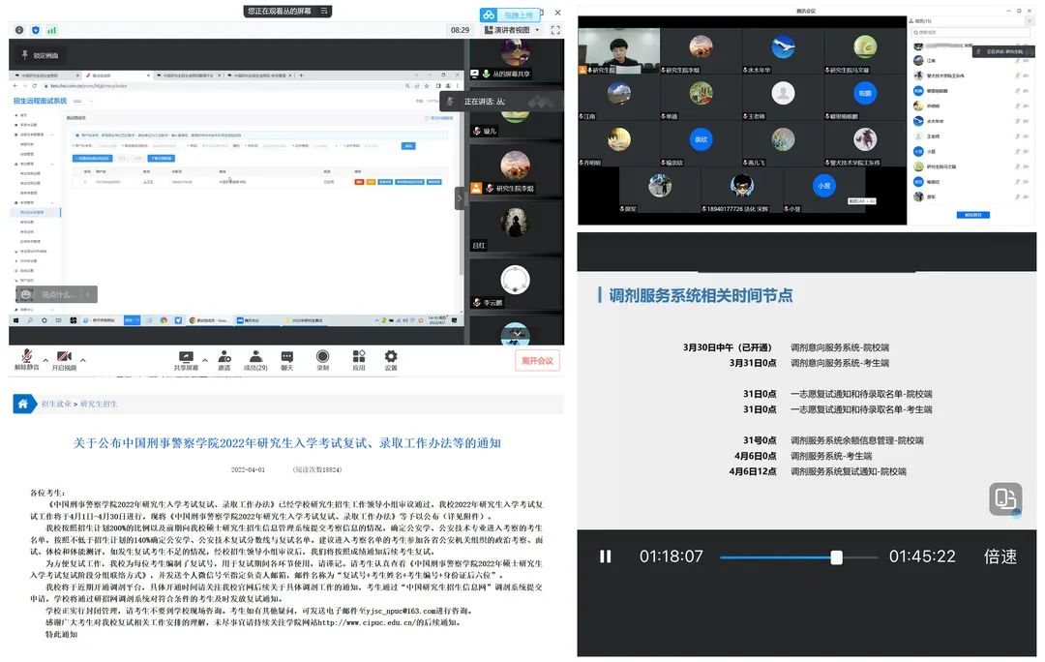Click 江南 row in the member list
Image resolution: width=1045 pixels, height=662 pixels.
coord(970,61)
